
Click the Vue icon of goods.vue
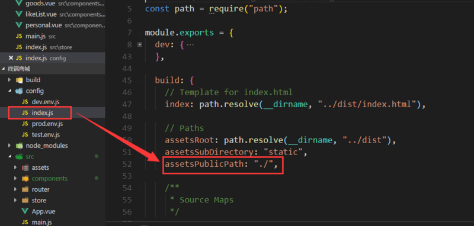pyautogui.click(x=19, y=4)
